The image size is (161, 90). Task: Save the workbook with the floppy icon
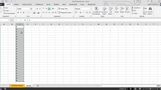click(3, 1)
